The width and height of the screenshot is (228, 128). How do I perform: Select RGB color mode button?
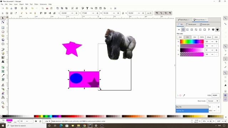[x=180, y=37]
